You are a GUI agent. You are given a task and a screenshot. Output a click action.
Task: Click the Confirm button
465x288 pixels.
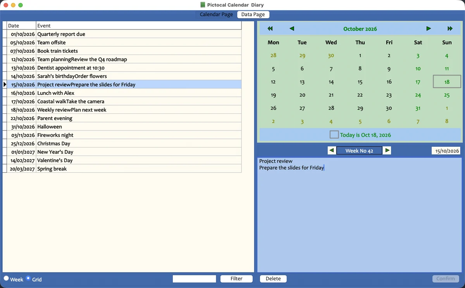(x=446, y=279)
